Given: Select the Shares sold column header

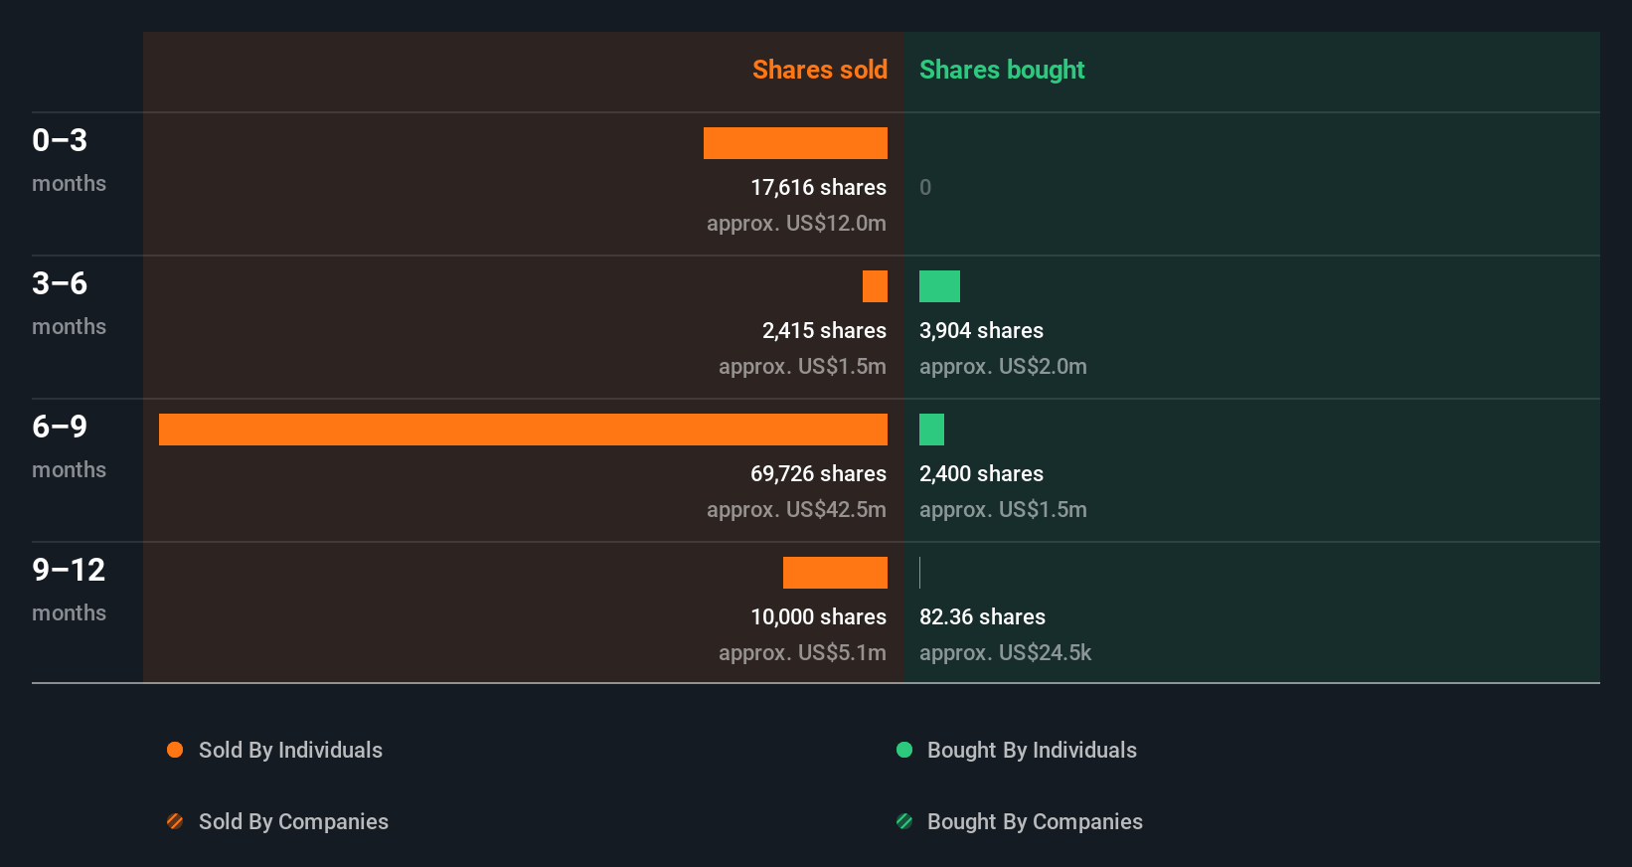Looking at the screenshot, I should click(x=820, y=70).
